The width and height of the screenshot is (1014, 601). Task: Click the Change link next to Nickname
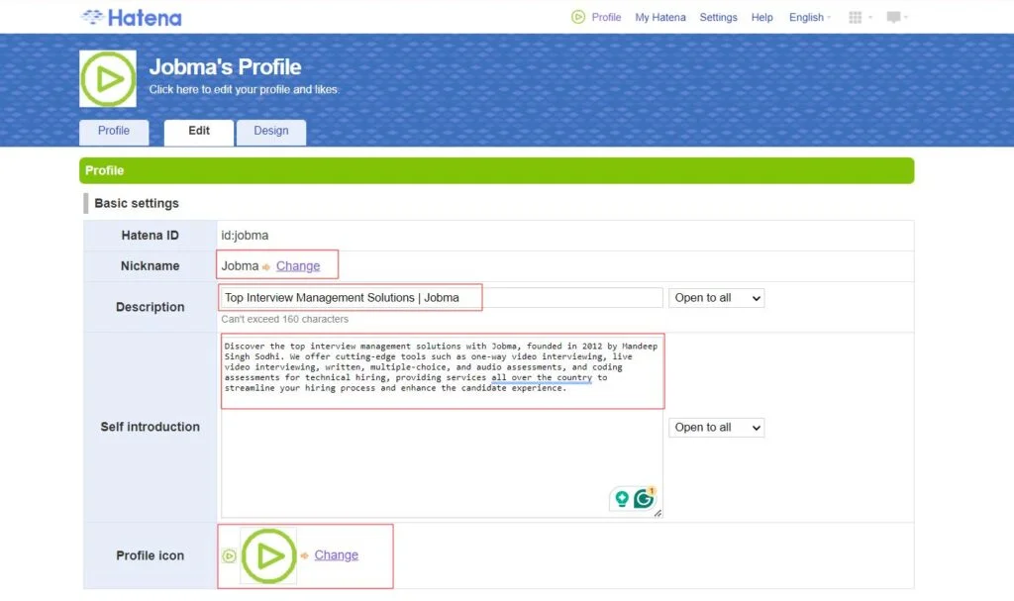298,266
